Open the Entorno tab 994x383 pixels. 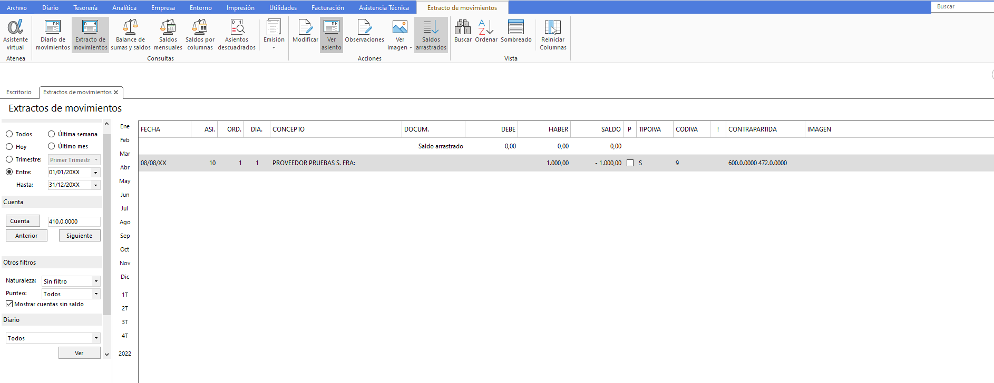click(201, 8)
